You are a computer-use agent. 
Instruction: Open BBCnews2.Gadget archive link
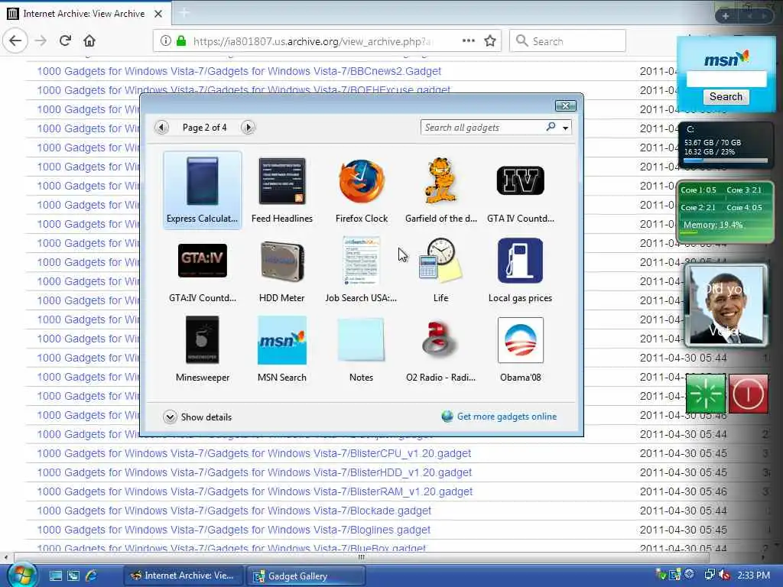239,71
